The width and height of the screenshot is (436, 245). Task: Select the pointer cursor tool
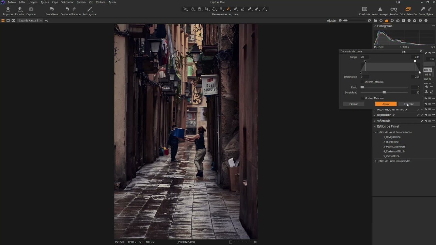pos(185,9)
